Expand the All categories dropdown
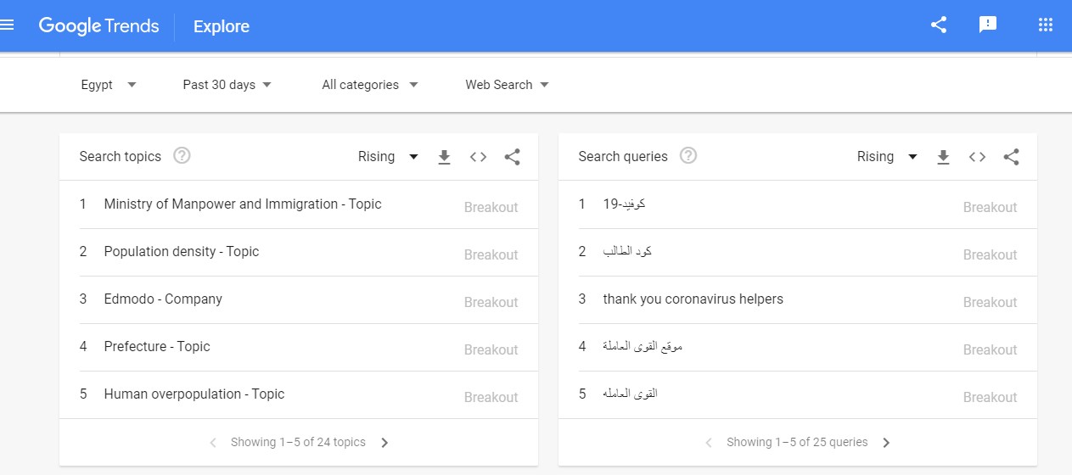1072x475 pixels. click(370, 85)
